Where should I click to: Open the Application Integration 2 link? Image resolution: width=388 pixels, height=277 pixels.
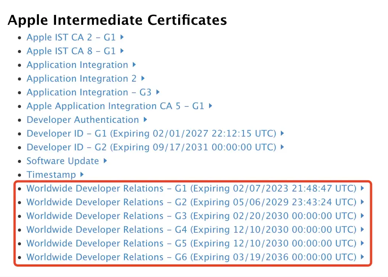[81, 79]
